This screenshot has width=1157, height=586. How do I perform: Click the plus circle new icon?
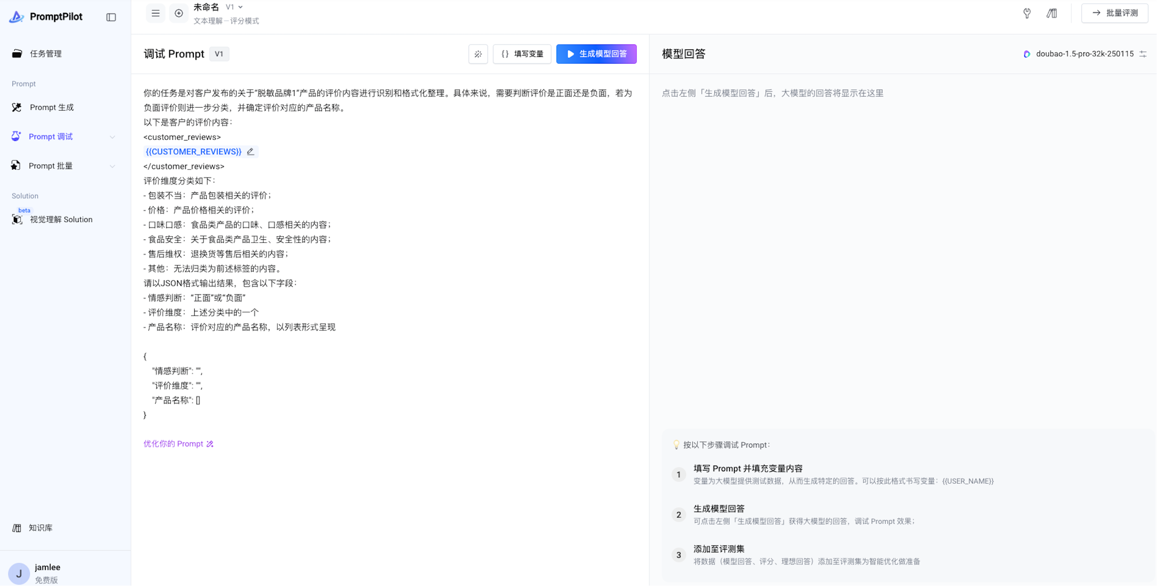pyautogui.click(x=179, y=13)
